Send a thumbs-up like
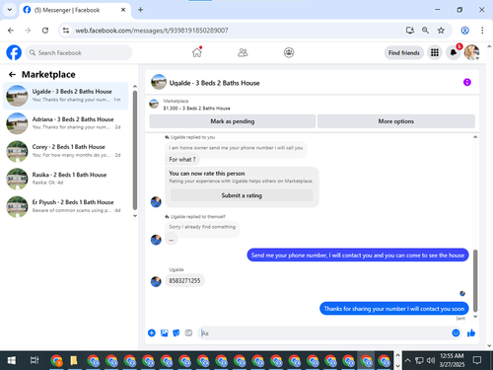 (471, 333)
